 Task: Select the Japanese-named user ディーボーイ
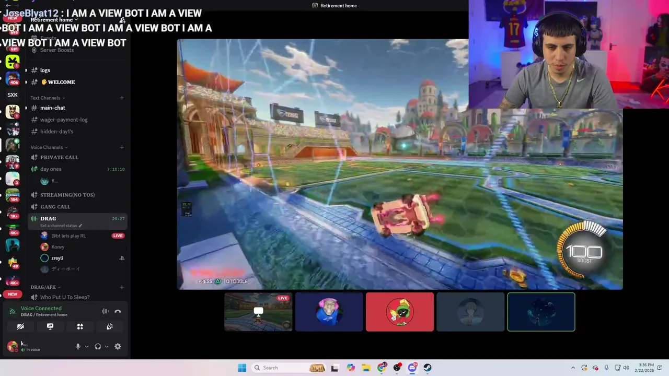click(83, 269)
